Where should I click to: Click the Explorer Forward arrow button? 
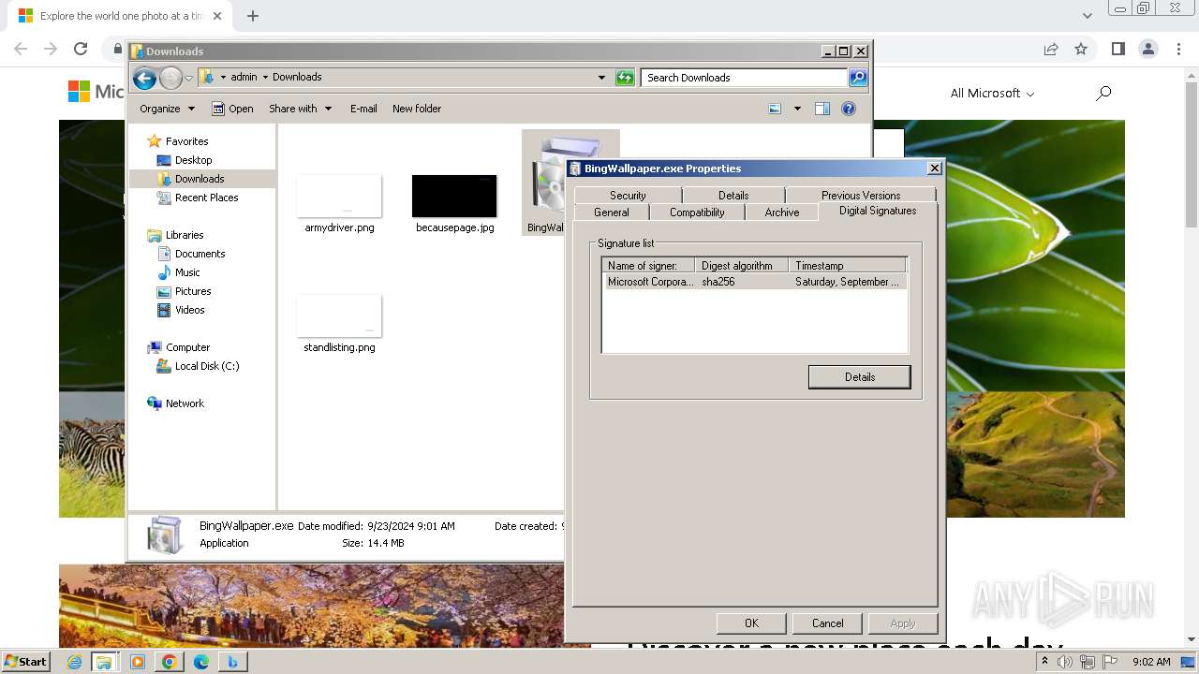click(x=170, y=78)
